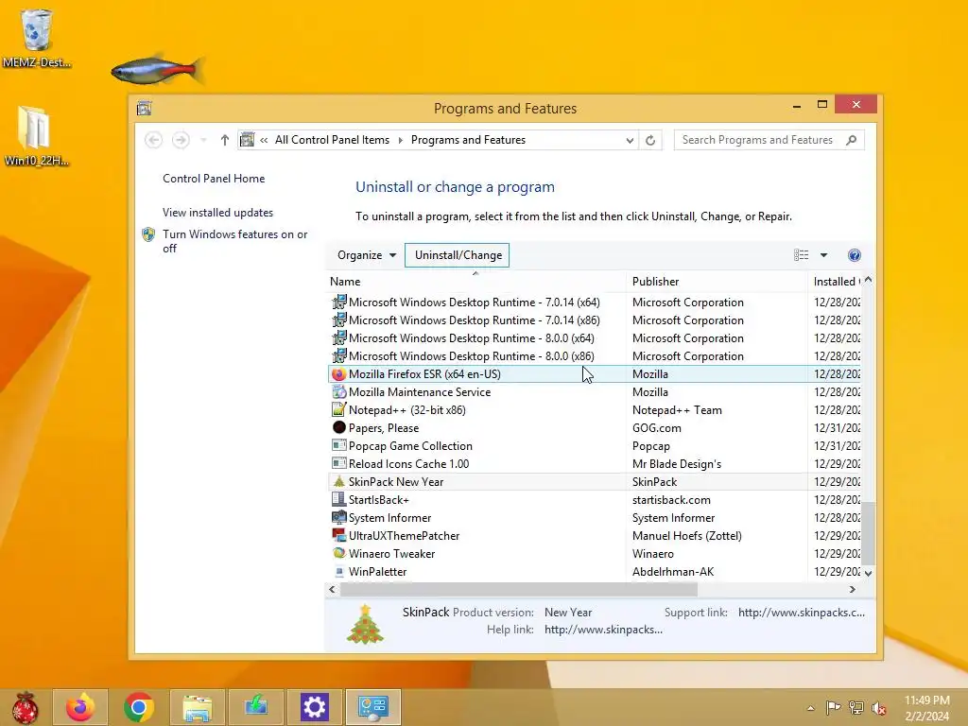The image size is (968, 726).
Task: Click the UltraUXThemePatcher program icon
Action: 339,535
